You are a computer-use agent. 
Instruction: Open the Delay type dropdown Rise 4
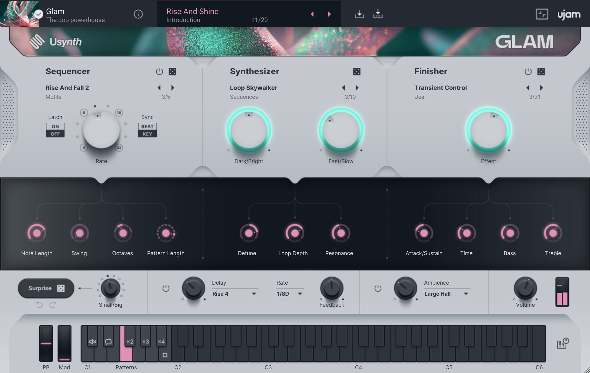(234, 294)
